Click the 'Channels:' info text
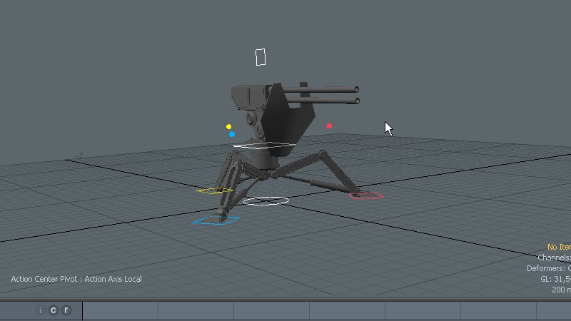Viewport: 571px width, 321px height. [554, 258]
